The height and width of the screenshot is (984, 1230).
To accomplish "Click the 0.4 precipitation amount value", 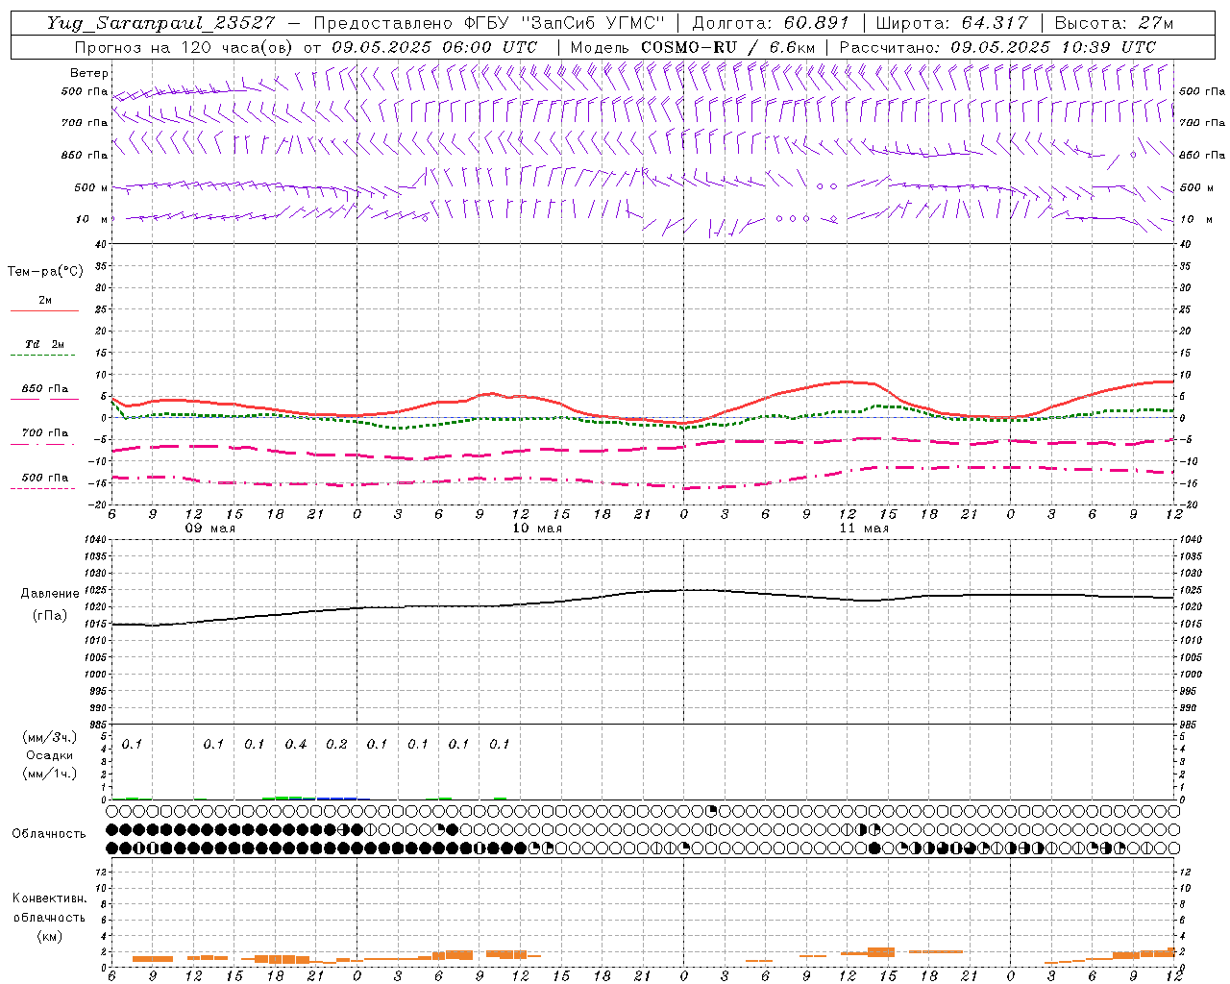I will tap(295, 744).
